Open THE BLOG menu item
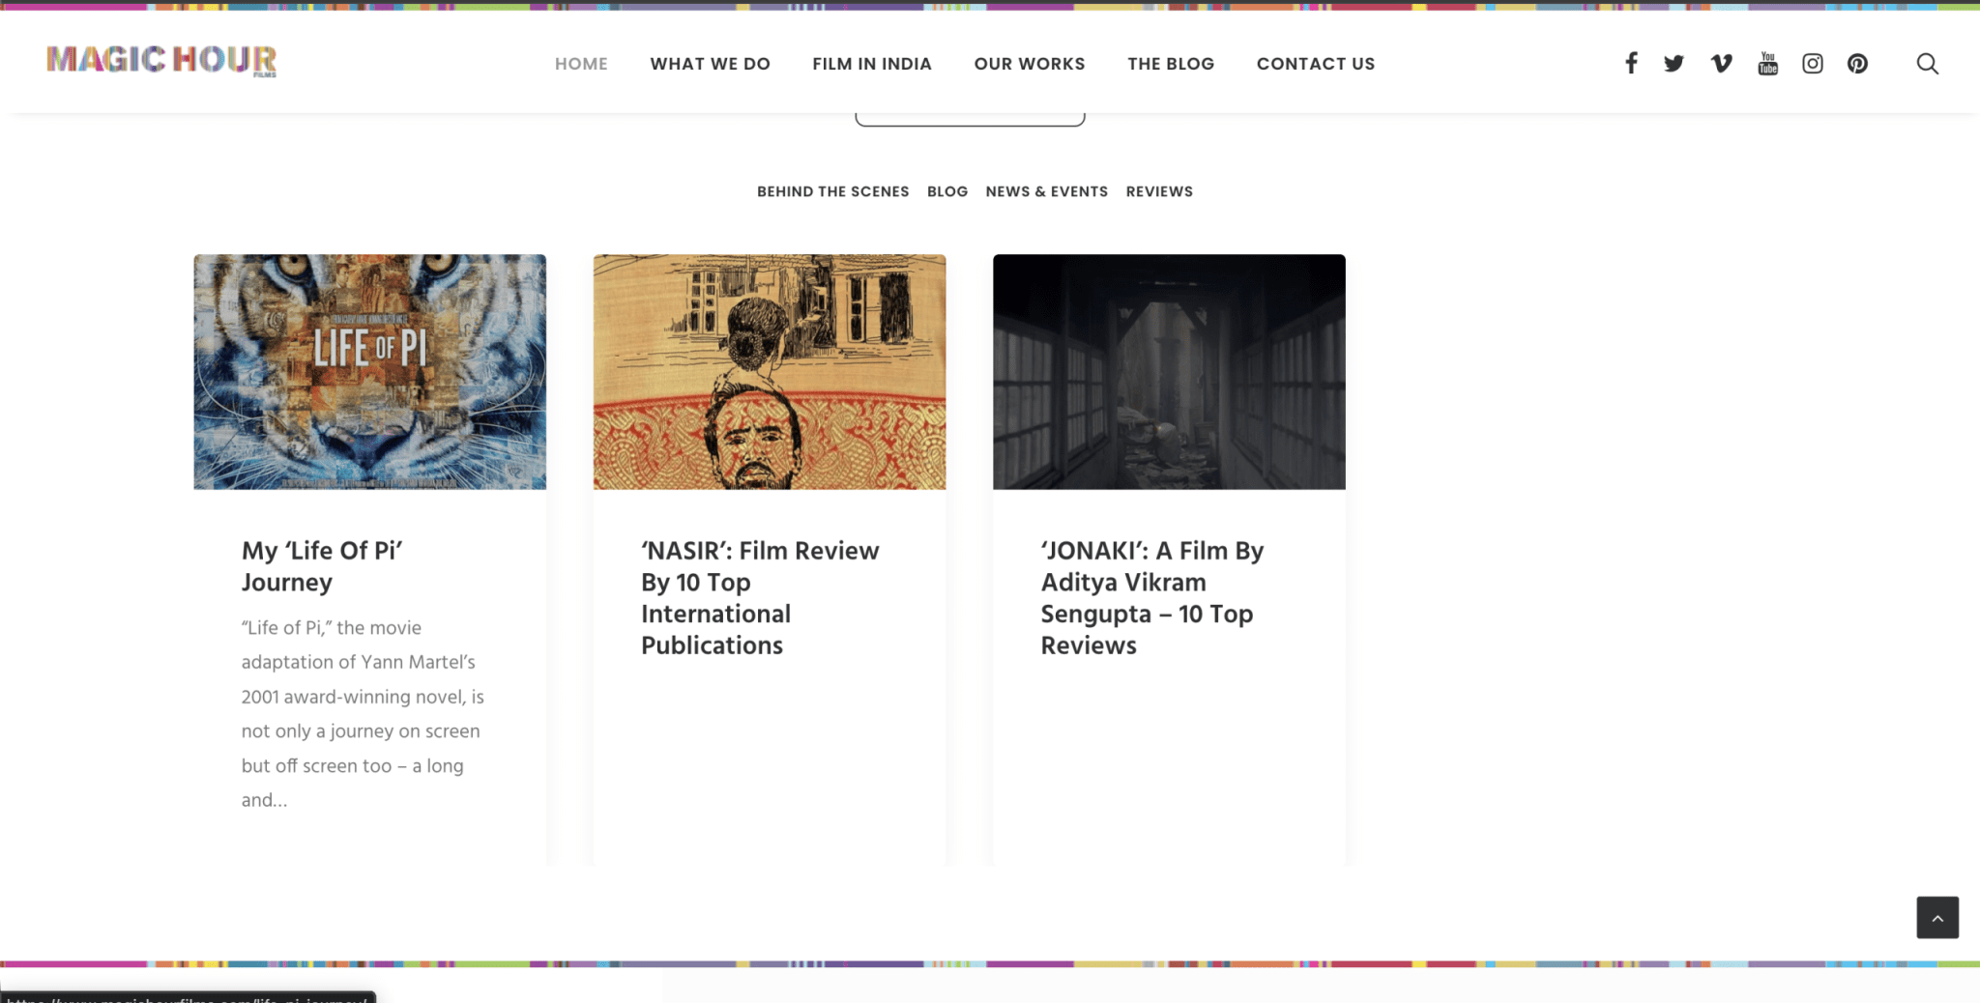Screen dimensions: 1980x1003 1171,64
